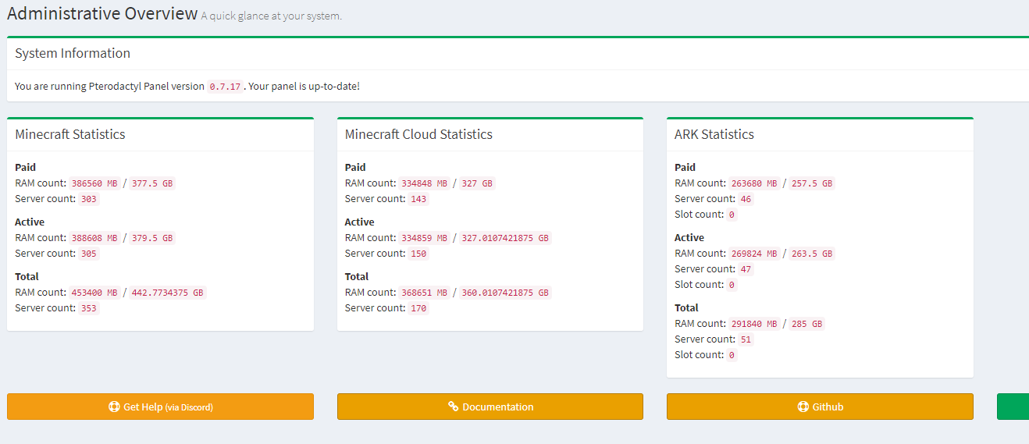
Task: Select ARK total RAM value 291840 MB
Action: pos(754,324)
